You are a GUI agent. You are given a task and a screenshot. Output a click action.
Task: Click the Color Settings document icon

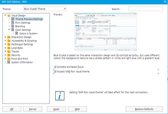coord(13,30)
